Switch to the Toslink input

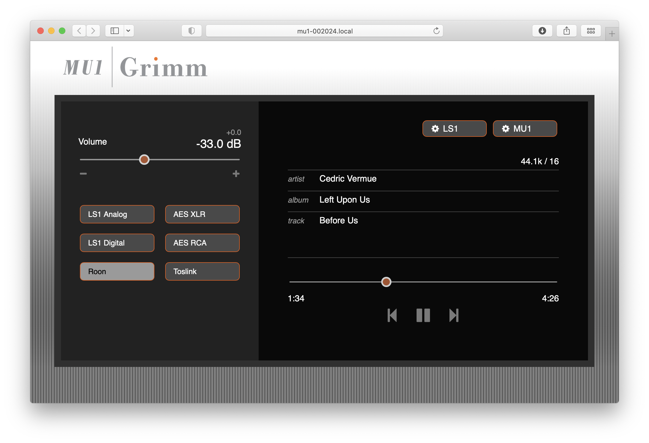(202, 271)
